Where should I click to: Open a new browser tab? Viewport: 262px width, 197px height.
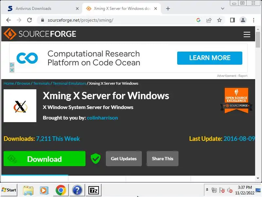point(168,9)
